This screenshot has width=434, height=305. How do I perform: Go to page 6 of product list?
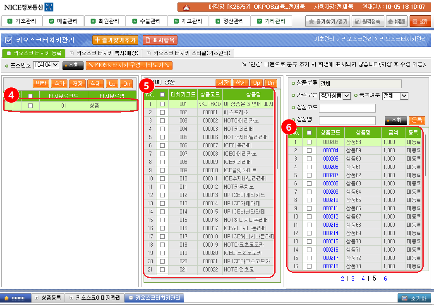point(385,279)
